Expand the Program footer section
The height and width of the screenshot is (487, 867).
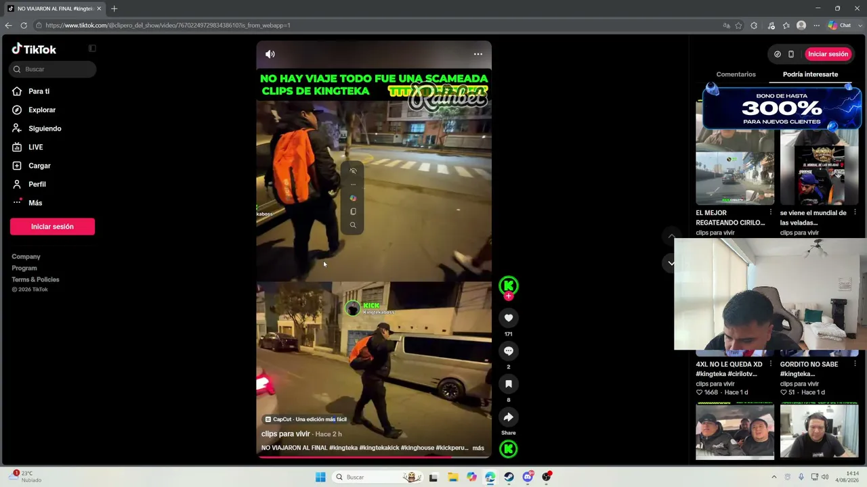[24, 268]
